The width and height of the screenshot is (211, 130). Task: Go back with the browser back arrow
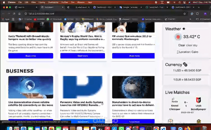pyautogui.click(x=3, y=13)
